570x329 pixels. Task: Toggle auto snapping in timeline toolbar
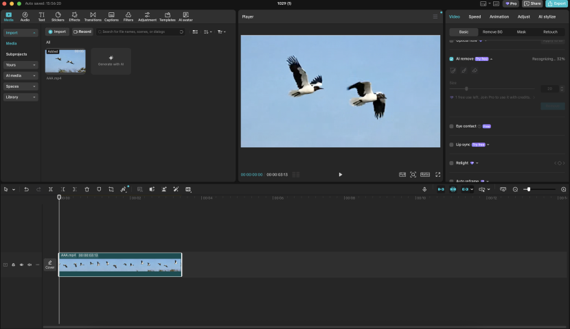pos(453,189)
